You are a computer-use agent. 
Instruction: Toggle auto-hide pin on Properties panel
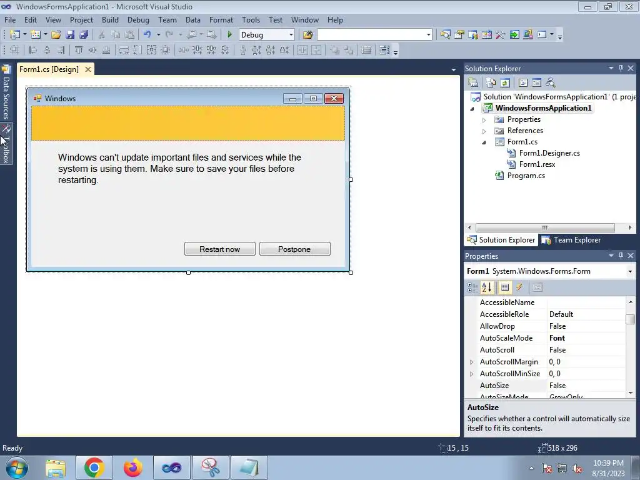click(x=621, y=256)
